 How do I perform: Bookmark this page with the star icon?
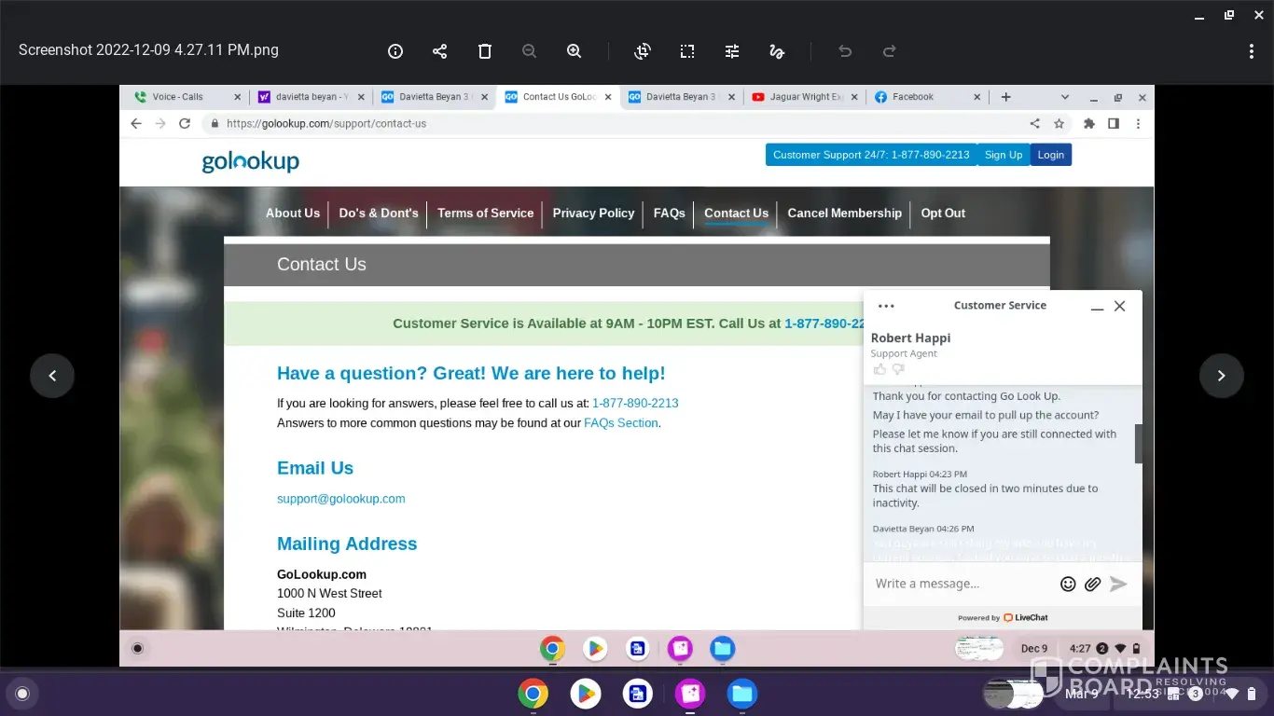click(1059, 123)
